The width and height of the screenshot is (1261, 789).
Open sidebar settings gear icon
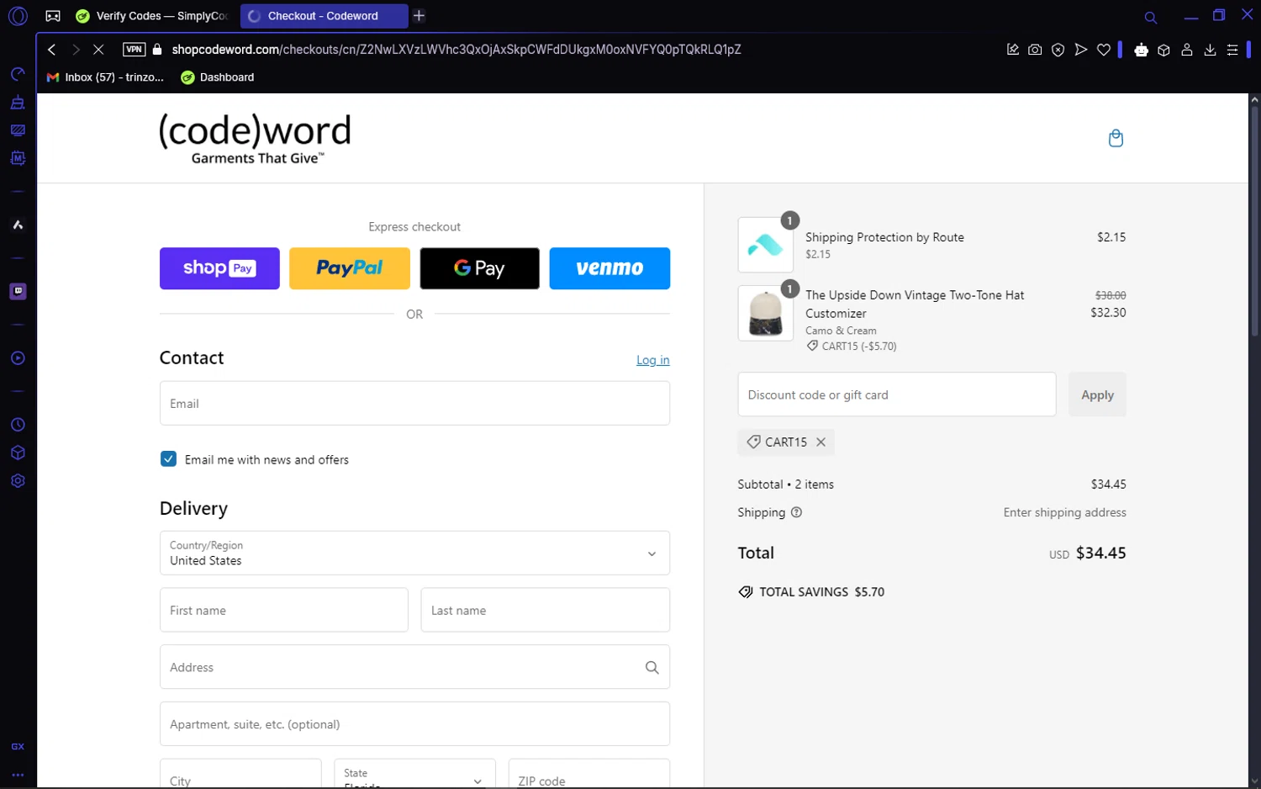pyautogui.click(x=18, y=481)
